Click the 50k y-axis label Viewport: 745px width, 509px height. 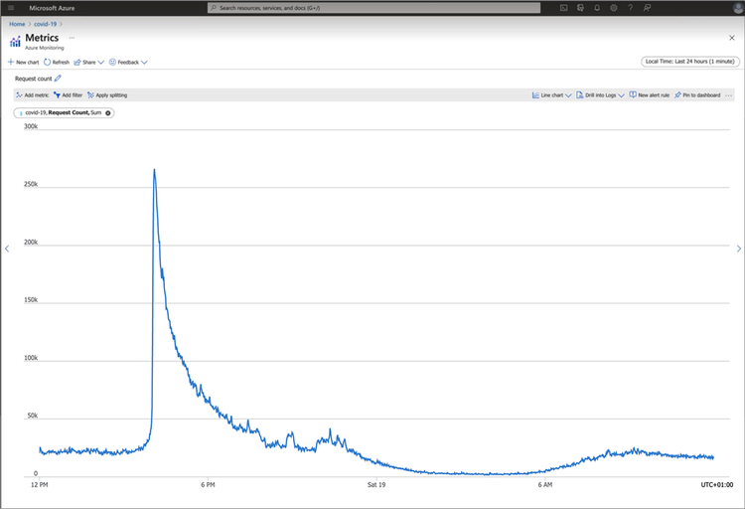pos(33,416)
